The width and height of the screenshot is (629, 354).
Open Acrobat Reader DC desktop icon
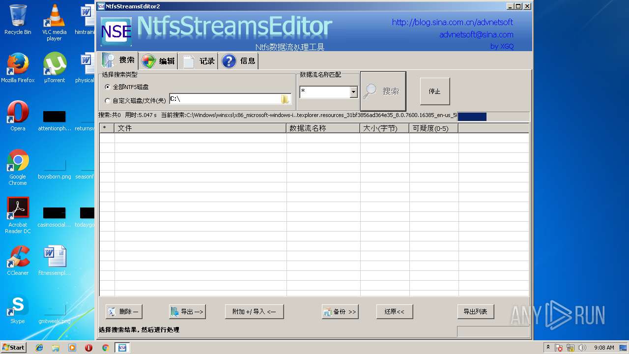(18, 215)
